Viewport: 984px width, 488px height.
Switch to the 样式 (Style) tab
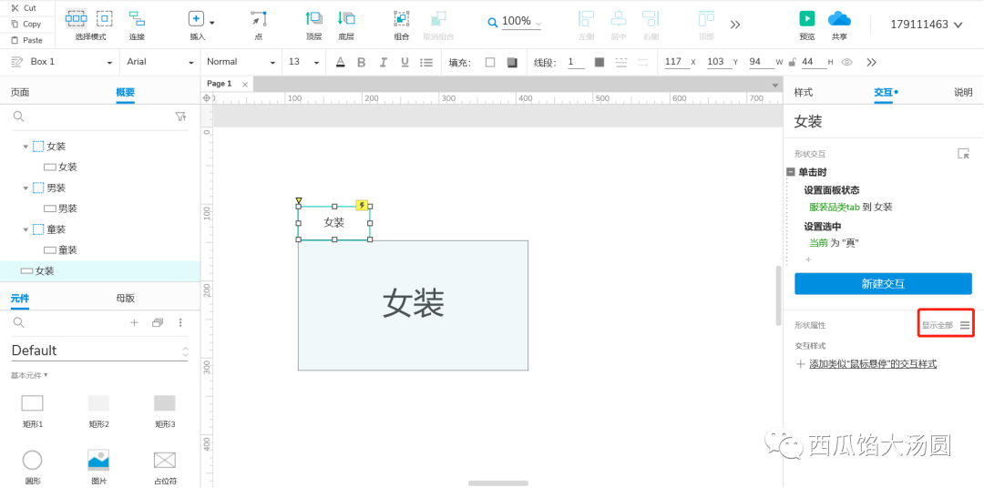click(804, 92)
